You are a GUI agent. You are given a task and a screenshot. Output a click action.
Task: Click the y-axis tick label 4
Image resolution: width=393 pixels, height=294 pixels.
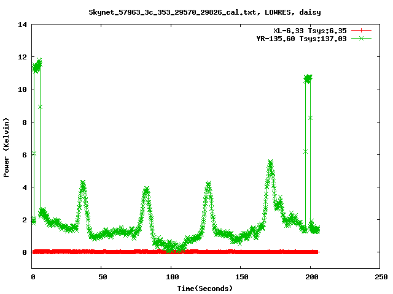[x=25, y=187]
